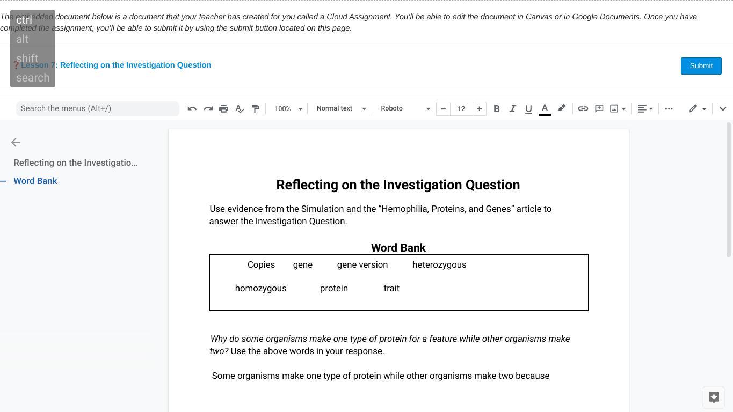This screenshot has height=412, width=733.
Task: Print the document
Action: click(224, 108)
